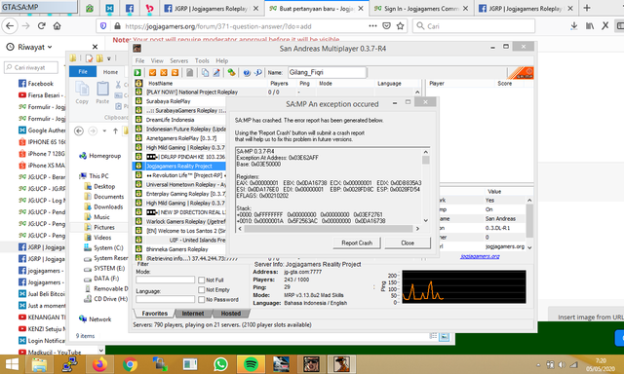The width and height of the screenshot is (624, 374).
Task: Click the Firefox back arrow
Action: click(x=10, y=26)
